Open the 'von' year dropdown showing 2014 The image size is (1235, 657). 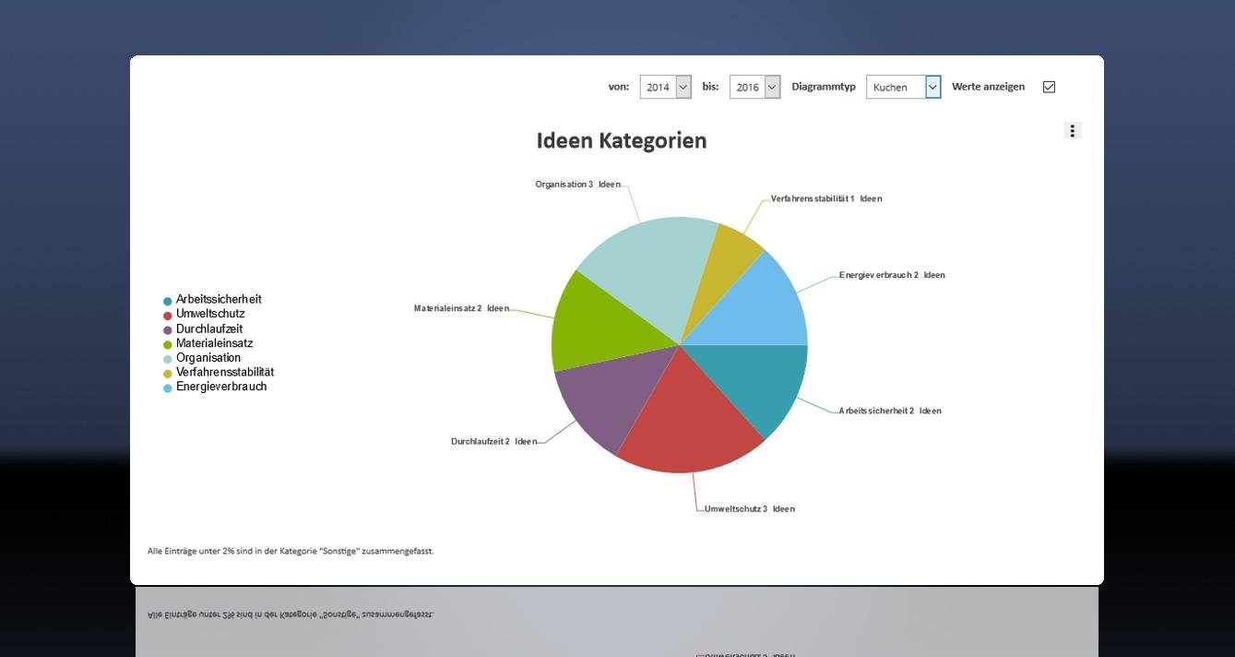point(666,87)
